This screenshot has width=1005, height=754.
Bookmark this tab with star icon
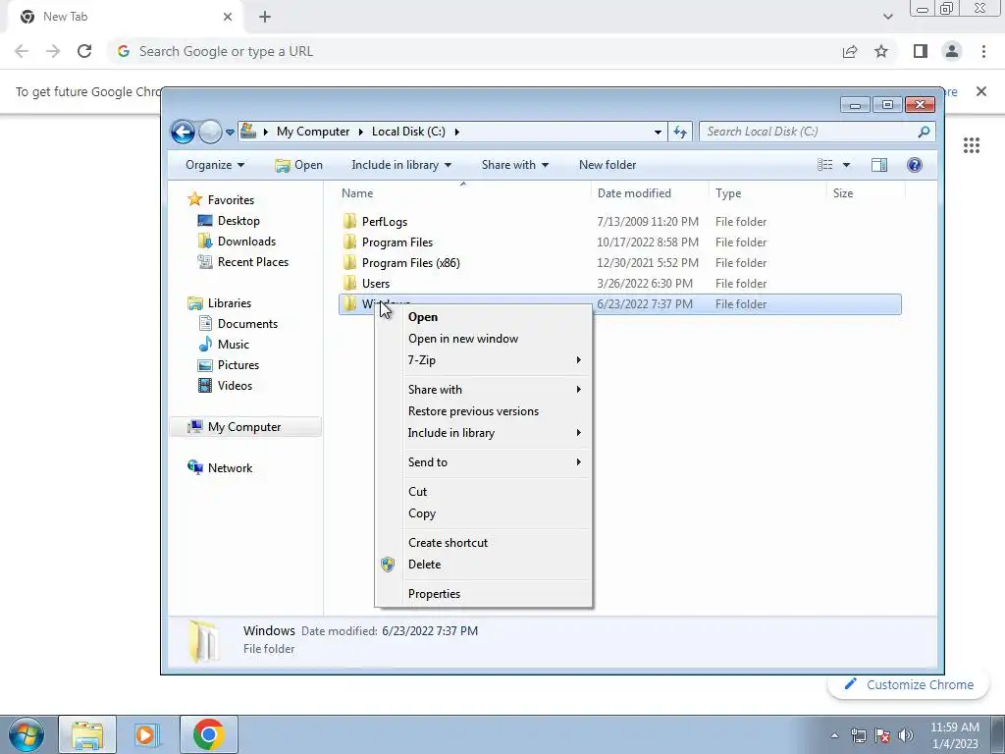tap(881, 51)
